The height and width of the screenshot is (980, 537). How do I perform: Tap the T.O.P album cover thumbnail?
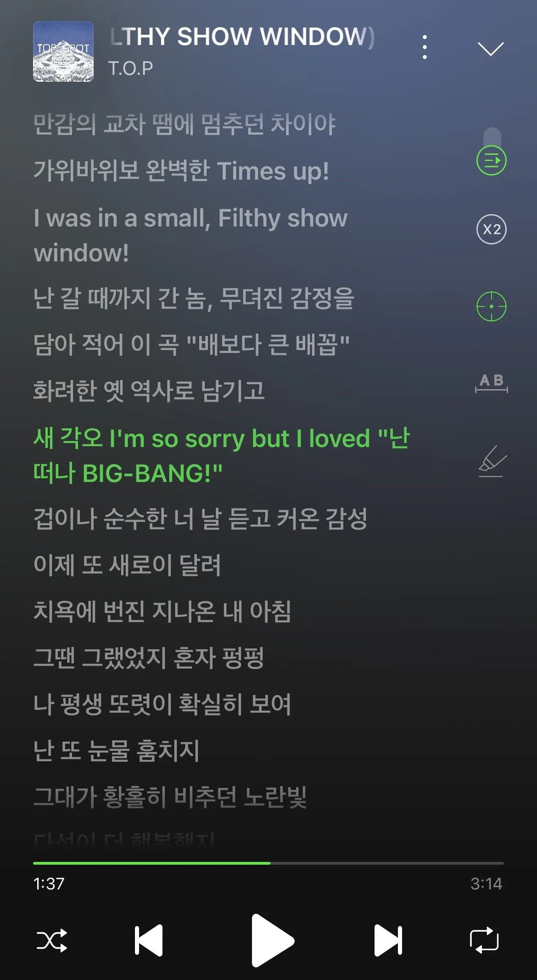tap(63, 51)
